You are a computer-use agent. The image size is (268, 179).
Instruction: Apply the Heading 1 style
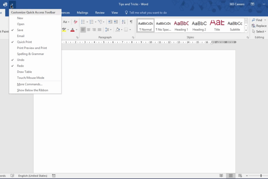tap(181, 25)
